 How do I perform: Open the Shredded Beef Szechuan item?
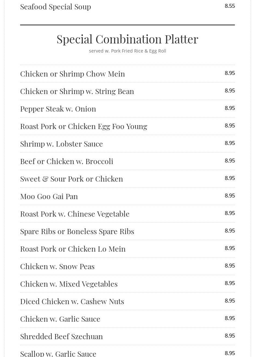click(61, 336)
